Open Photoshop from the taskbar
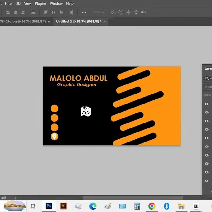212x212 pixels. (x=49, y=206)
